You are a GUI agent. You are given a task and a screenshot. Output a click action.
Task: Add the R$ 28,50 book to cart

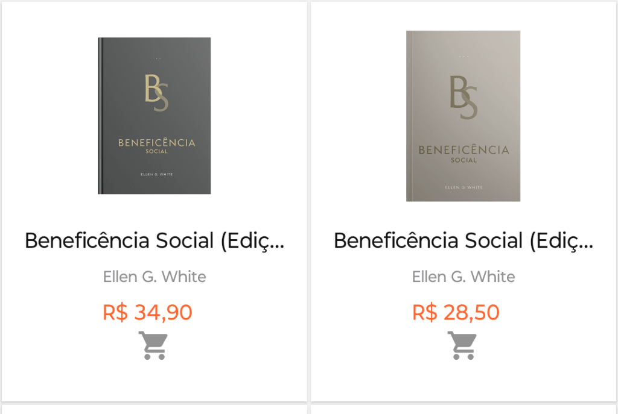(x=462, y=346)
